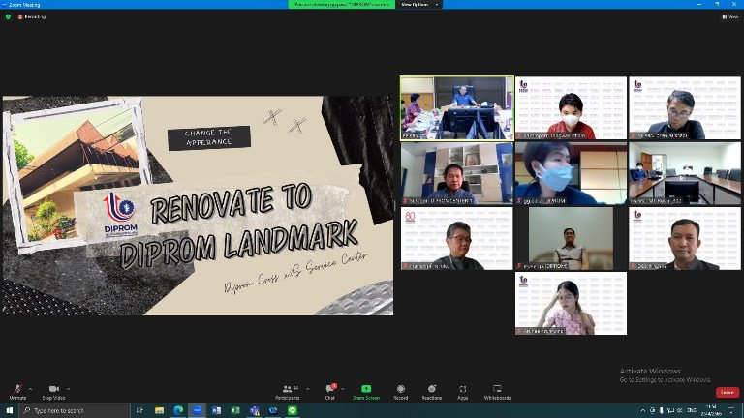Open LINE app from taskbar

coord(293,410)
